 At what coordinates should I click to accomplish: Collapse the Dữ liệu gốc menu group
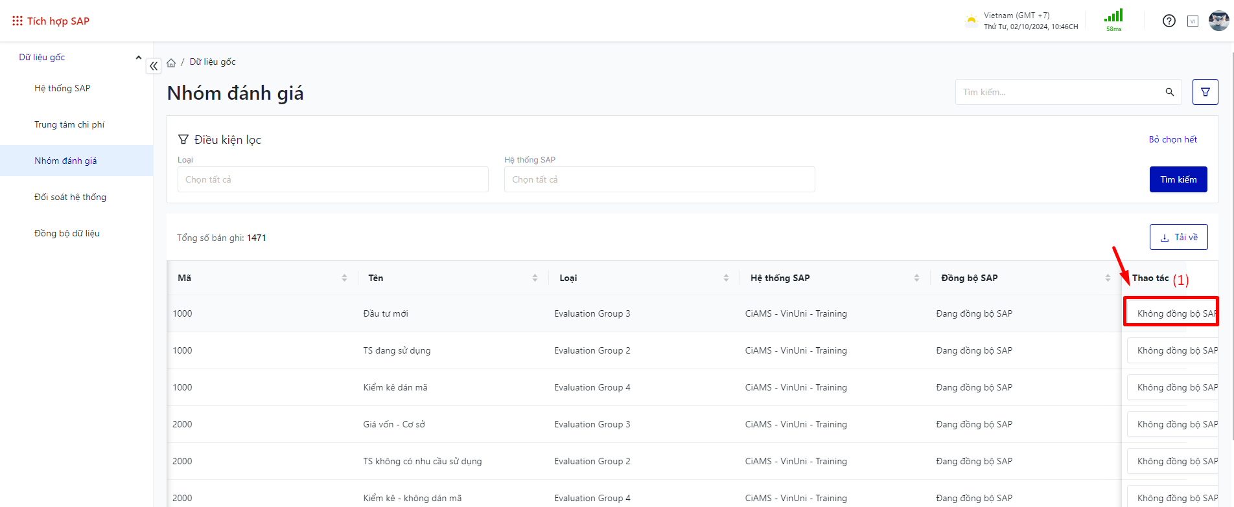coord(138,58)
